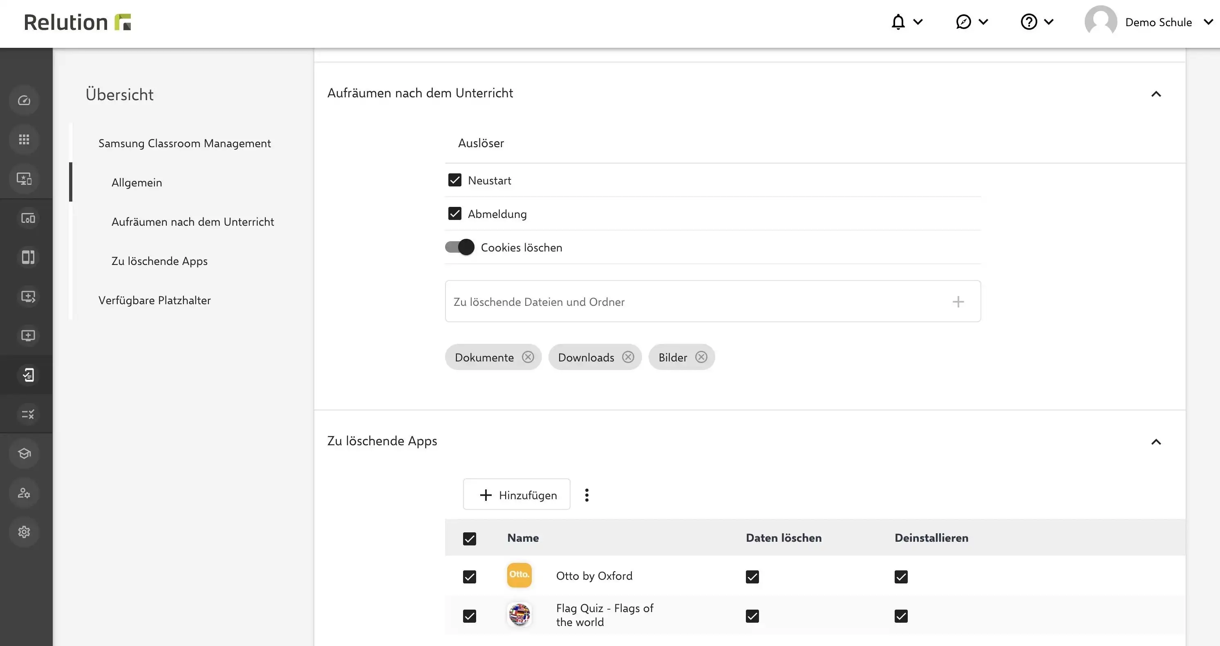Open the settings gear icon in sidebar

[24, 532]
